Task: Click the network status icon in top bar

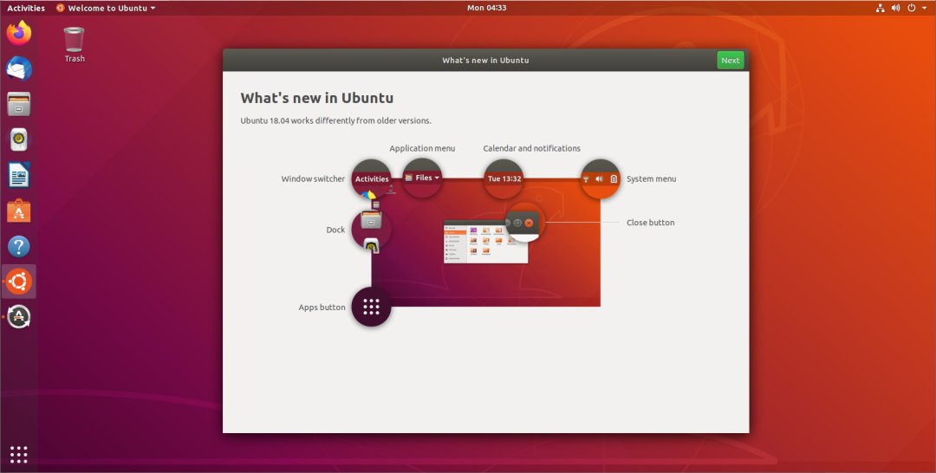Action: coord(880,9)
